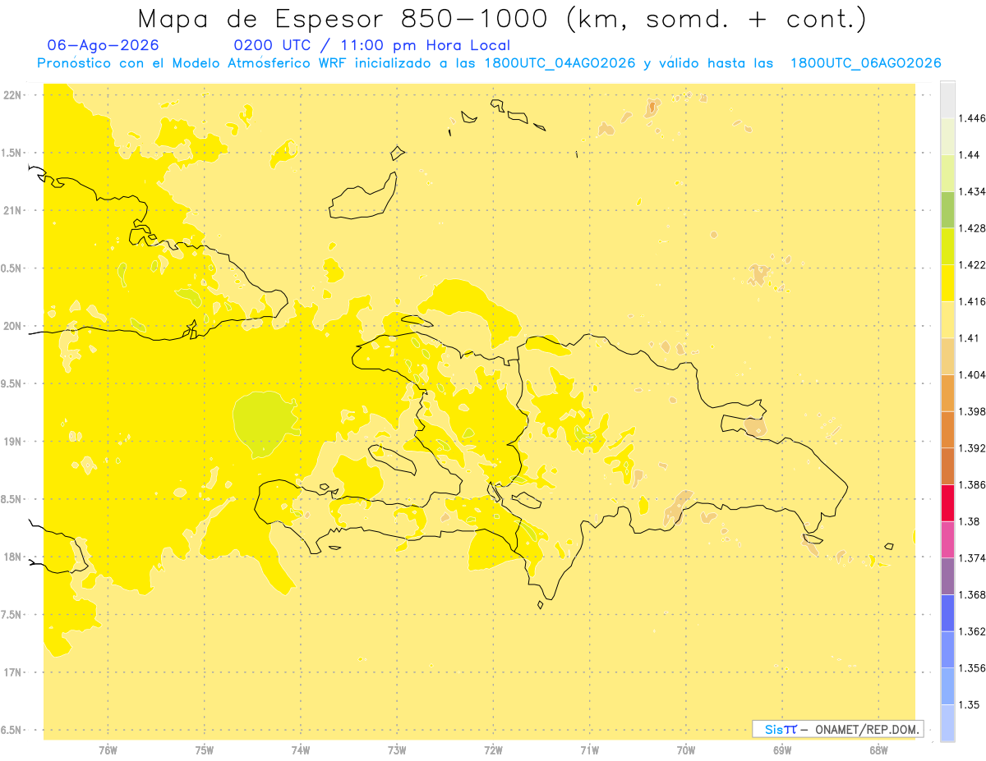Click the 72W longitude label
Image resolution: width=986 pixels, height=761 pixels.
tap(493, 750)
